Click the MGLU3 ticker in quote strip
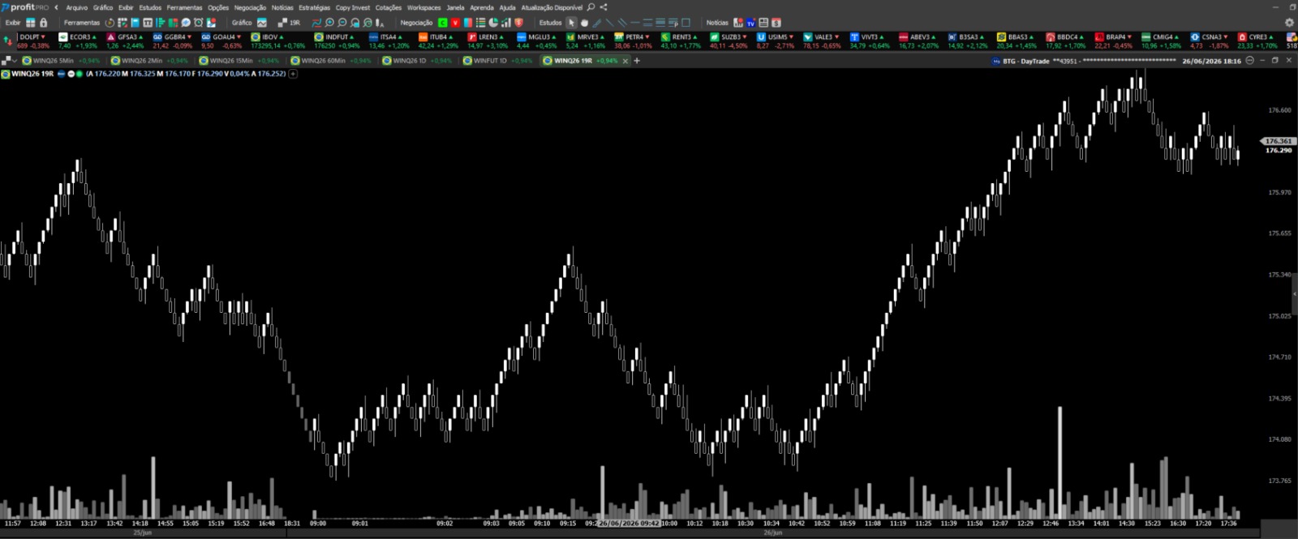Screen dimensions: 1298x539 [x=537, y=41]
